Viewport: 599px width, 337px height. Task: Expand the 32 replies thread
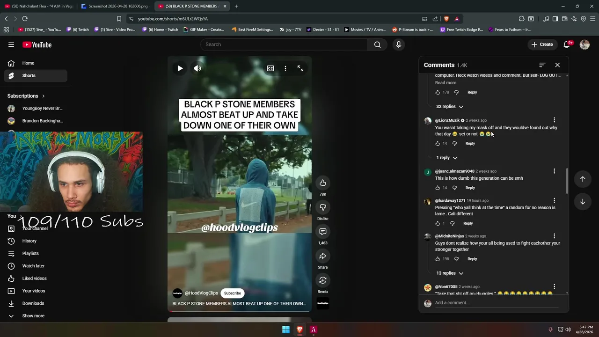coord(450,106)
